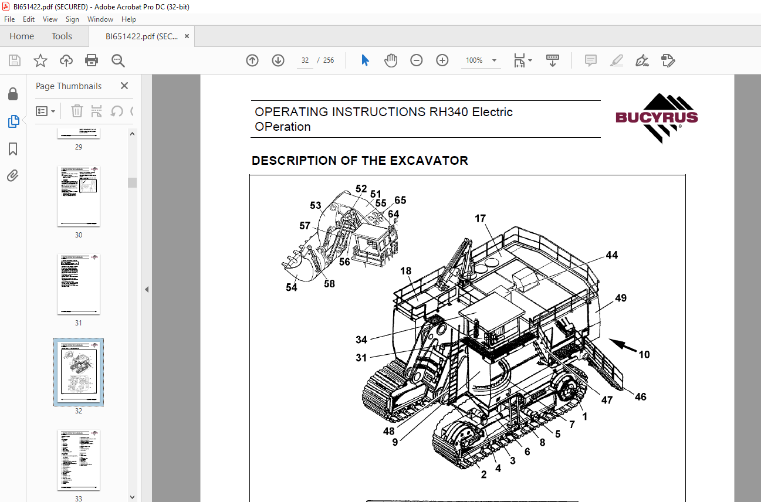The width and height of the screenshot is (761, 502).
Task: Add a comment note icon
Action: [591, 60]
